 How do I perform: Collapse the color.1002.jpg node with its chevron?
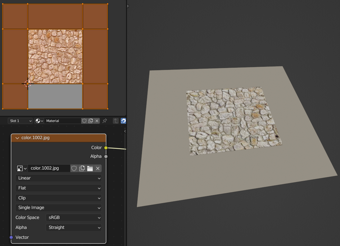[17, 138]
